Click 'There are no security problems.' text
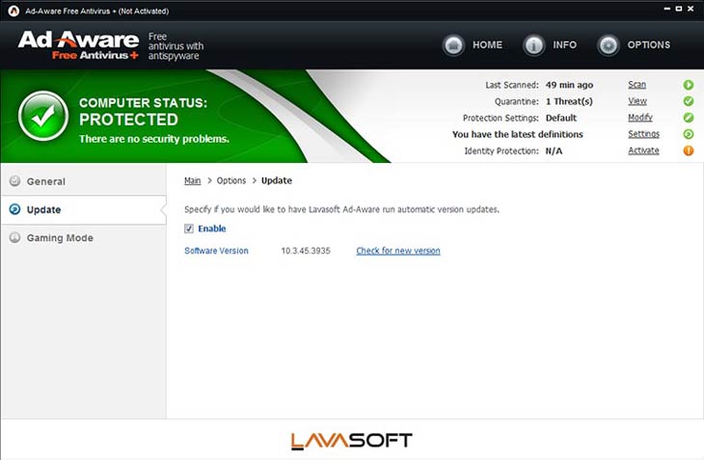This screenshot has width=704, height=460. (154, 139)
